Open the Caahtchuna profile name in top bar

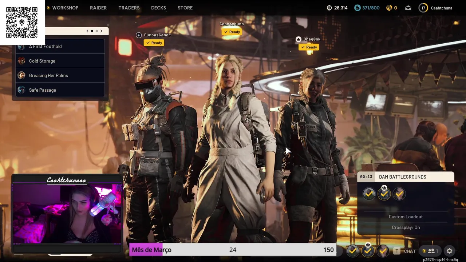(x=441, y=8)
